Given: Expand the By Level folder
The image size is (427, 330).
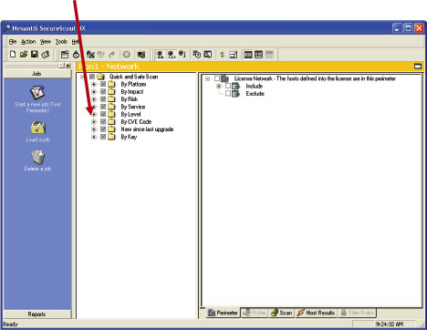Looking at the screenshot, I should point(94,114).
